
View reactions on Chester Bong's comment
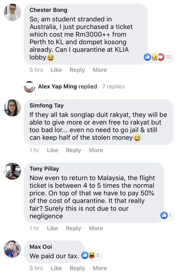[158, 57]
